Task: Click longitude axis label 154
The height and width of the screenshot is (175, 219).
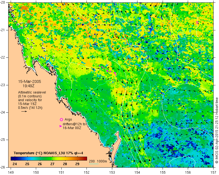Action: (137, 173)
